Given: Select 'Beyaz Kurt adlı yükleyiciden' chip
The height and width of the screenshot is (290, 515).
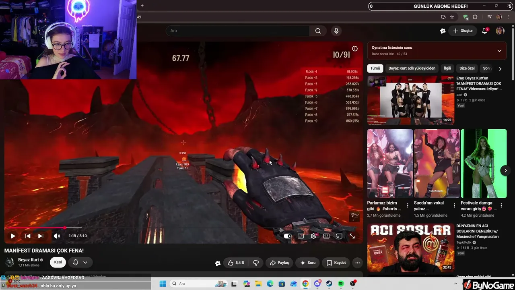Looking at the screenshot, I should pos(412,68).
